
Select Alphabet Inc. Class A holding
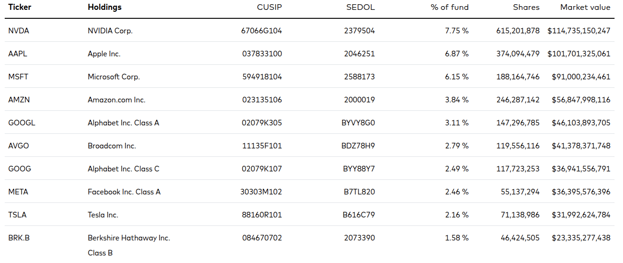pyautogui.click(x=123, y=123)
